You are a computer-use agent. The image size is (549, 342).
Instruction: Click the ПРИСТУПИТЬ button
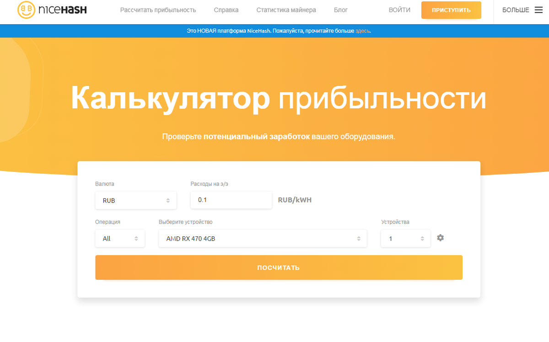pos(451,10)
